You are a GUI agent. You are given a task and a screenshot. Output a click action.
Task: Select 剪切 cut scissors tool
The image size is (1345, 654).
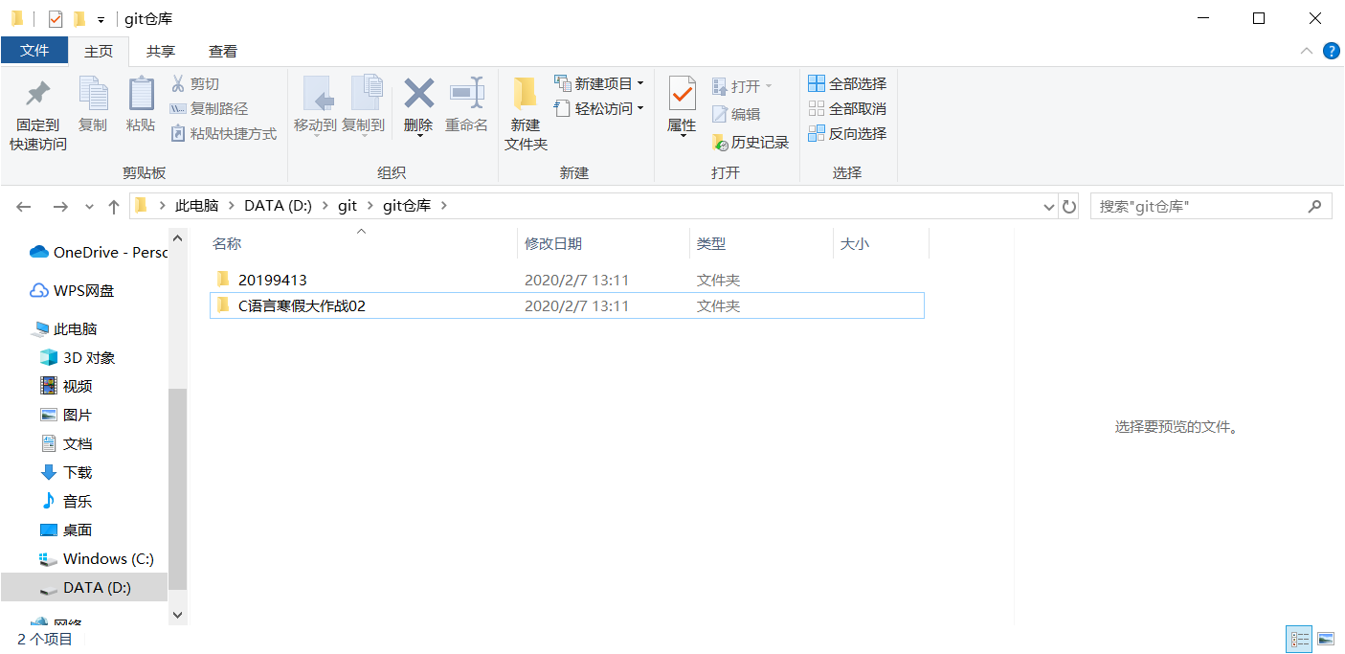pyautogui.click(x=195, y=84)
